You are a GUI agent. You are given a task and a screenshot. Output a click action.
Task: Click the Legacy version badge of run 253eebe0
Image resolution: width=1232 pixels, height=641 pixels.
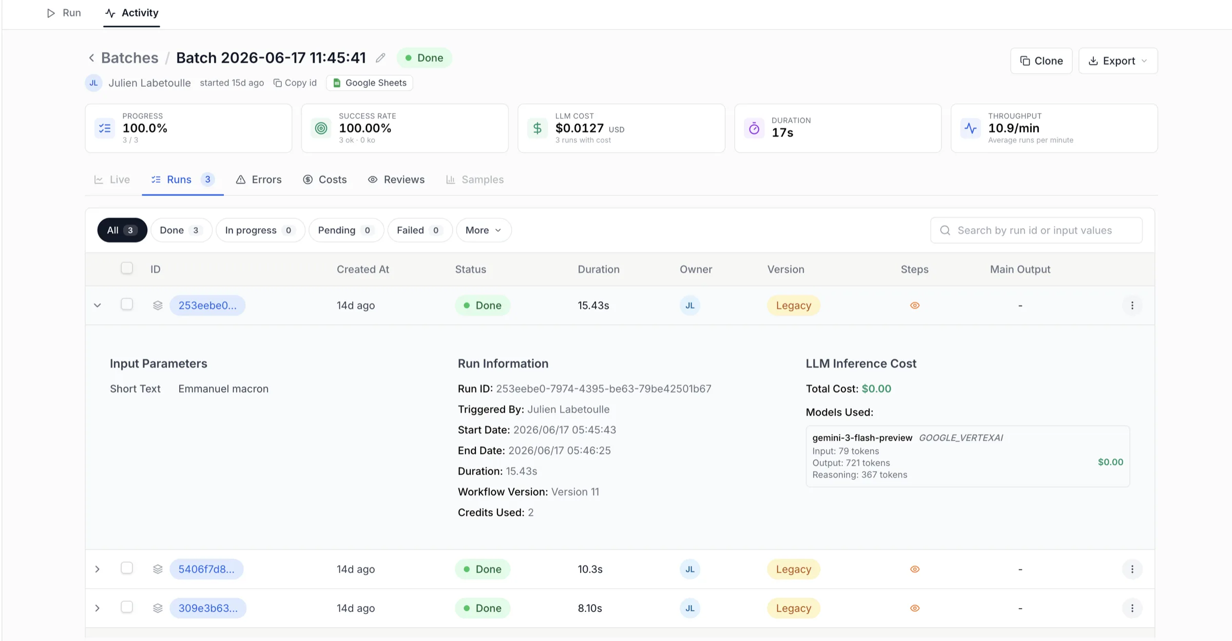pyautogui.click(x=794, y=305)
